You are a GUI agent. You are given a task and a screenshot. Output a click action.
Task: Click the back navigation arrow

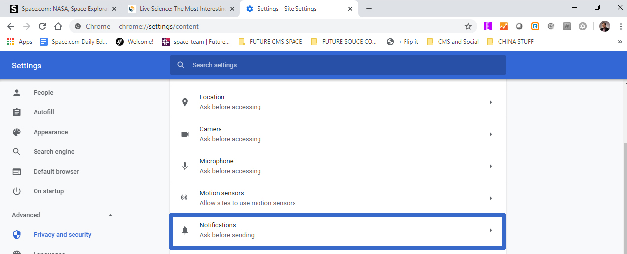tap(11, 26)
